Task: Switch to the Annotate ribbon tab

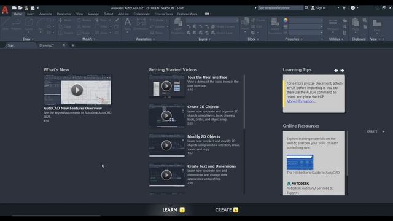Action: pyautogui.click(x=45, y=14)
